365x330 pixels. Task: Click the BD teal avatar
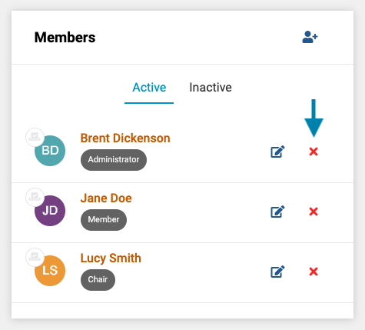50,151
